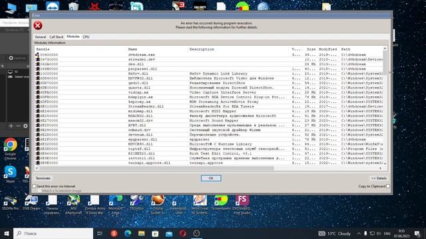Switch to OBS Studio on the taskbar
The image size is (426, 239).
[196, 233]
